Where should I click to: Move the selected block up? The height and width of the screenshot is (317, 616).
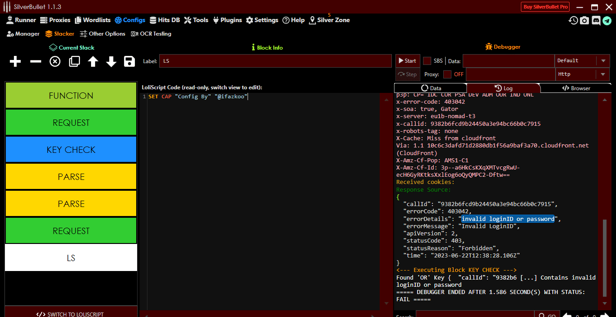[92, 61]
